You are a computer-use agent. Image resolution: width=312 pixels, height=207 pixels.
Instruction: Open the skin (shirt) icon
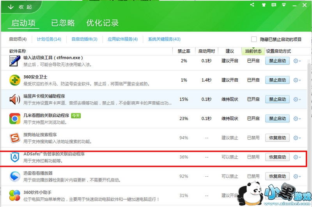[264, 5]
